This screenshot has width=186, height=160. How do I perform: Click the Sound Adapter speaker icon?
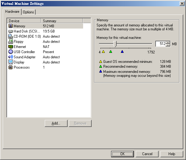(11, 57)
